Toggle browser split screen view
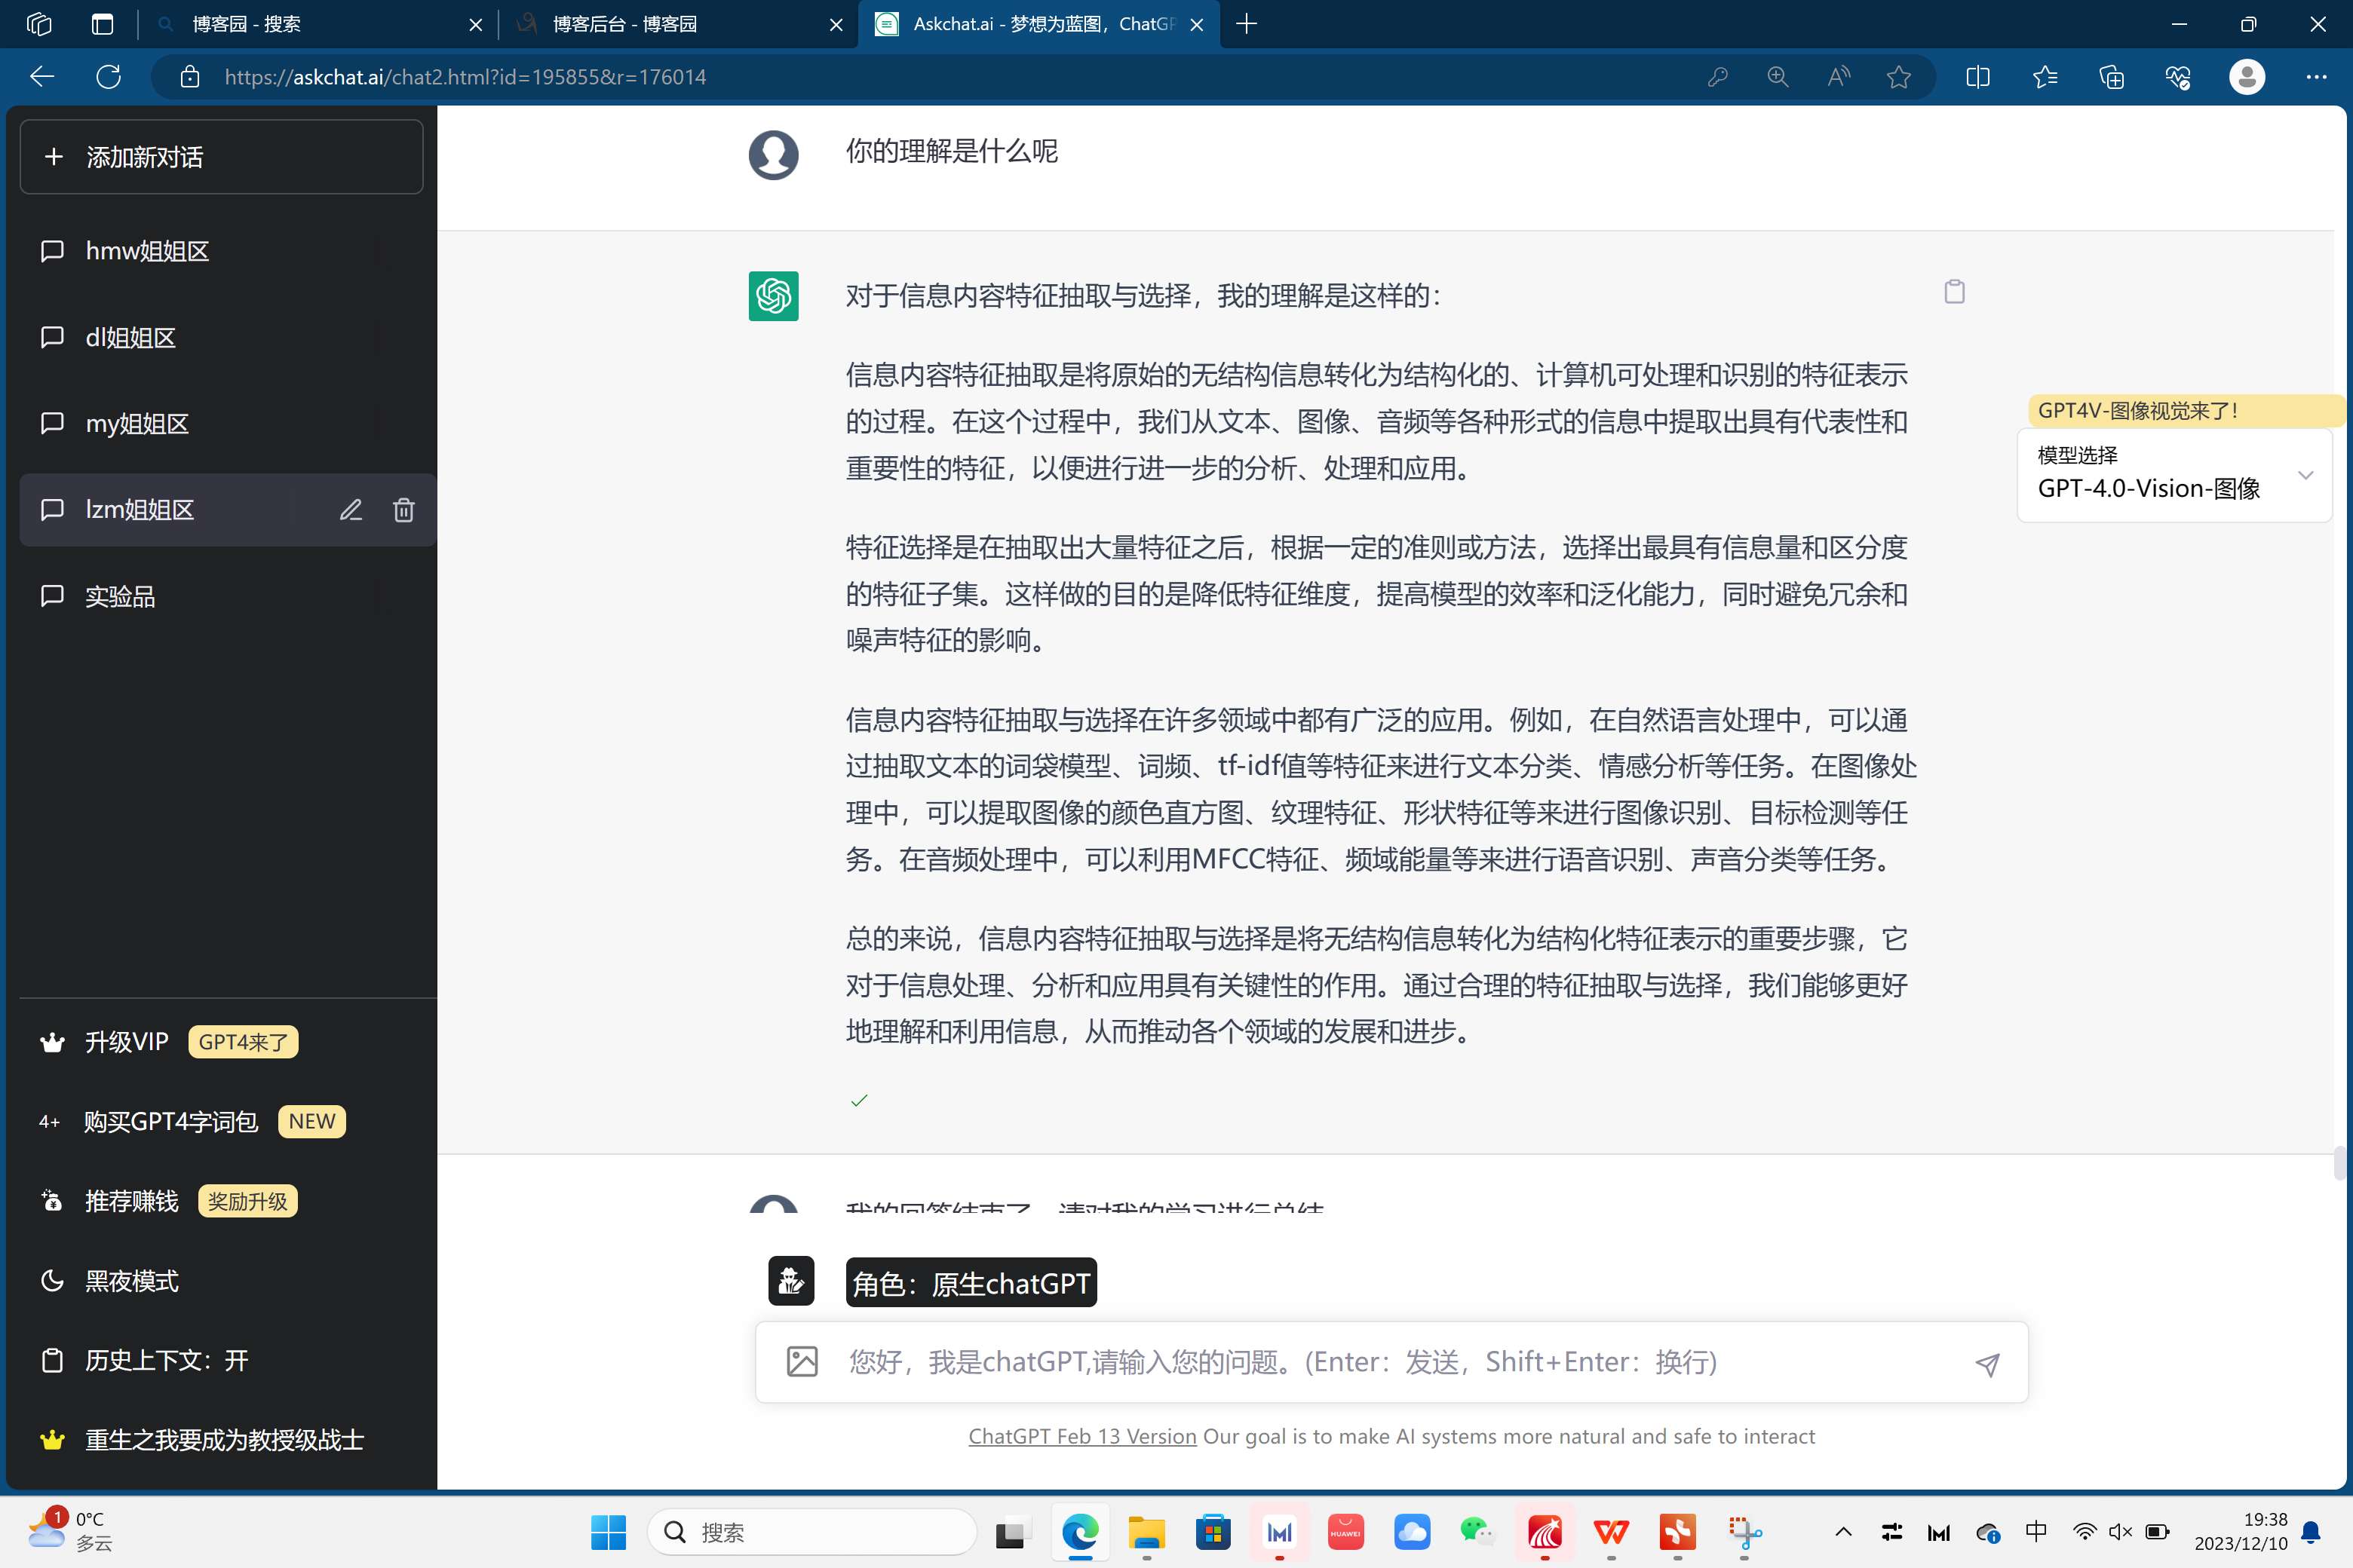 [1977, 77]
